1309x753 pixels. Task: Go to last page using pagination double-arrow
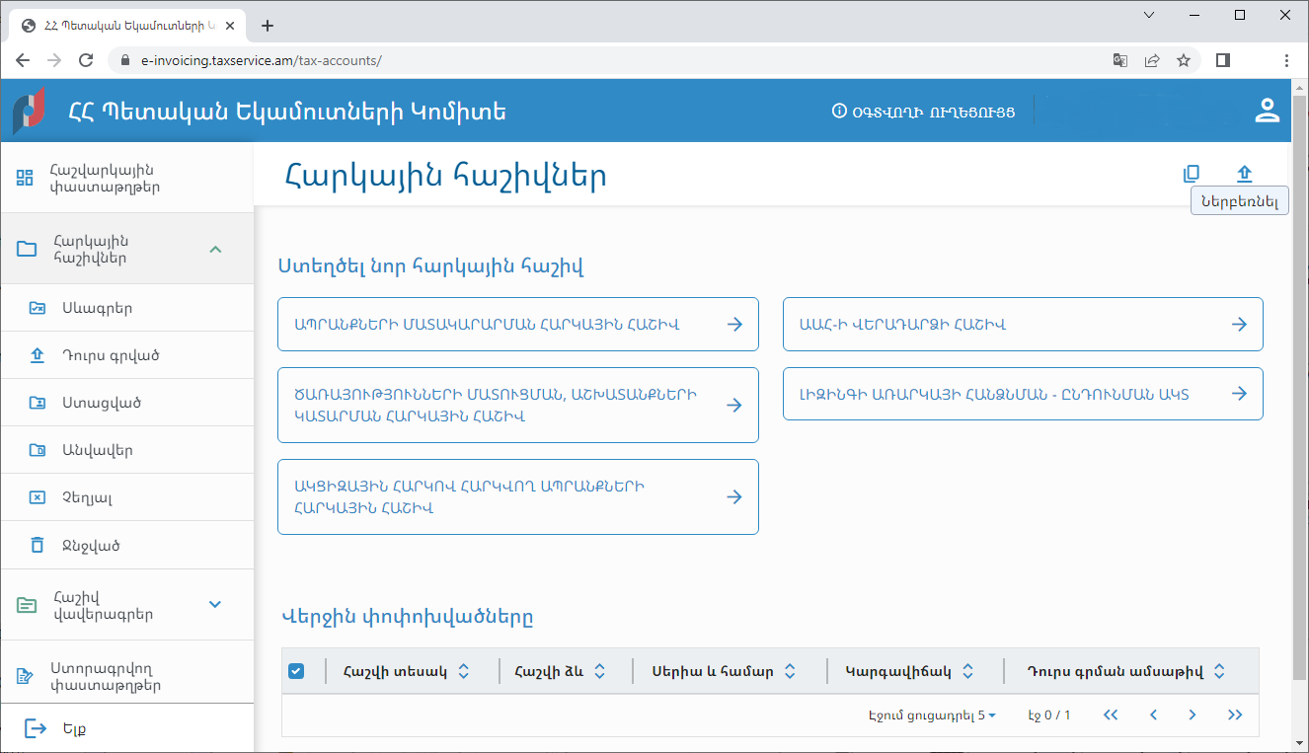pos(1235,715)
